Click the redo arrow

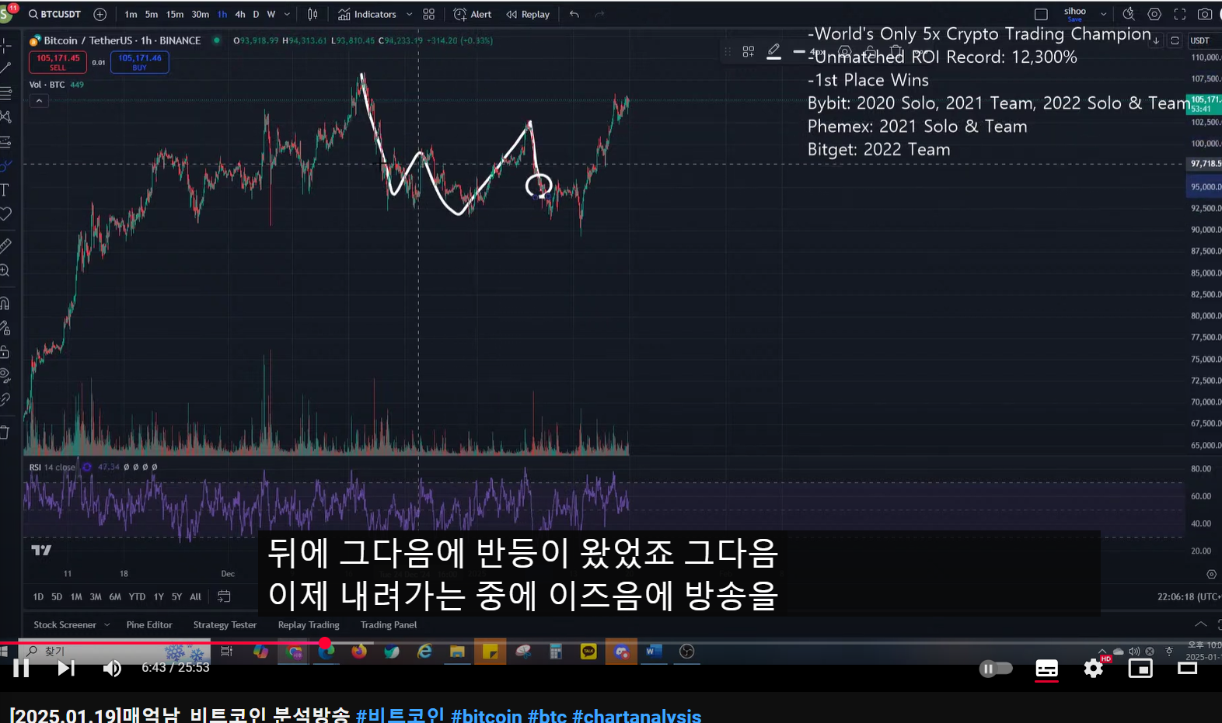[x=599, y=14]
